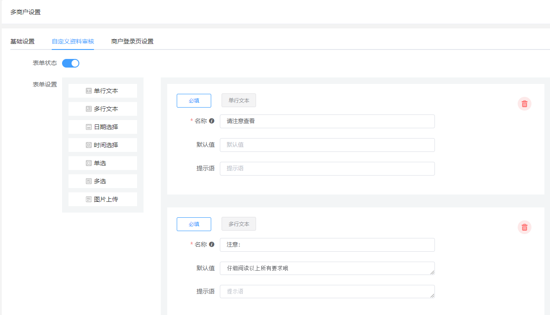Delete the 多行文本 form field card

click(x=524, y=227)
